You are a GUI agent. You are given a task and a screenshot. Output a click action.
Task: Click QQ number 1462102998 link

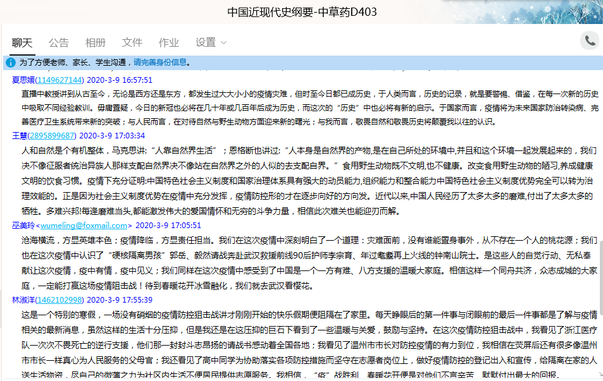tap(59, 299)
